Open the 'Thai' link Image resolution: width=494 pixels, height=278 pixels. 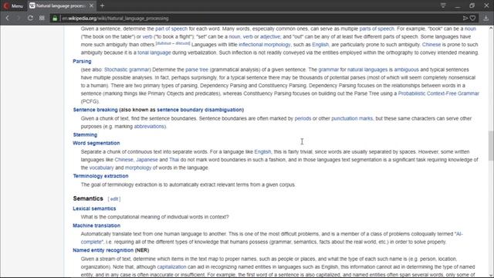coord(174,160)
